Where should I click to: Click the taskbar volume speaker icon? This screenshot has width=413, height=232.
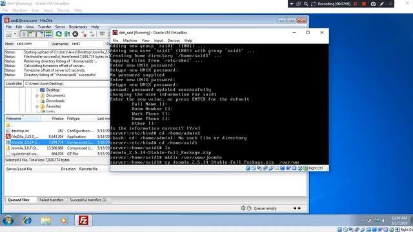tap(383, 220)
